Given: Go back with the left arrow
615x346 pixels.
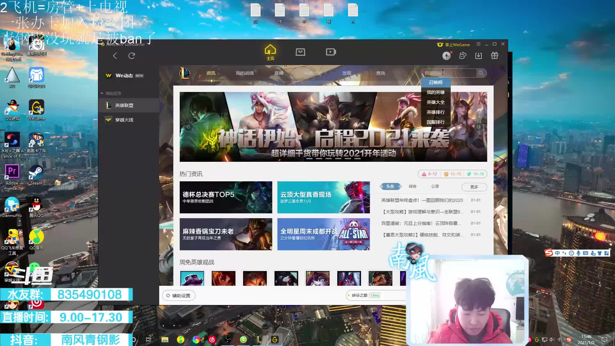Looking at the screenshot, I should [x=115, y=56].
